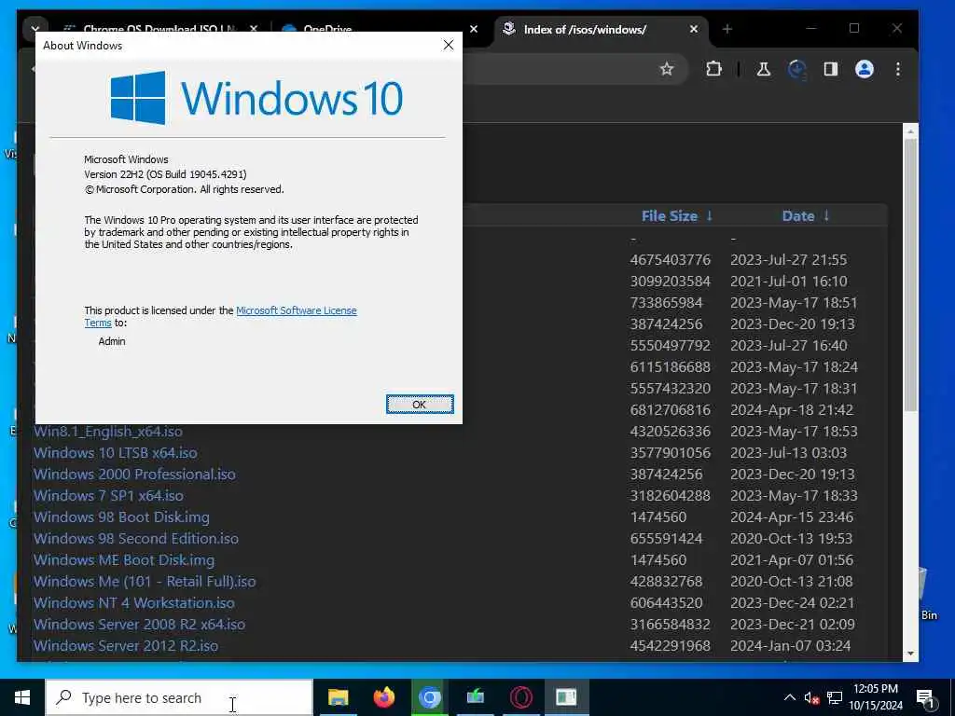Screen dimensions: 955x716
Task: Click the muted volume tray icon
Action: (811, 697)
